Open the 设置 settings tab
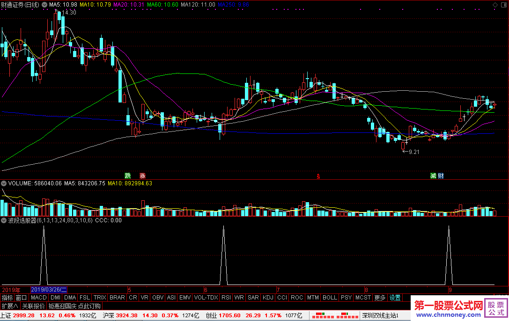The width and height of the screenshot is (509, 321). coord(395,298)
